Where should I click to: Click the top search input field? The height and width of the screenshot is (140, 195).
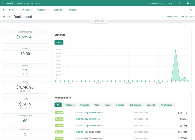pyautogui.click(x=176, y=10)
